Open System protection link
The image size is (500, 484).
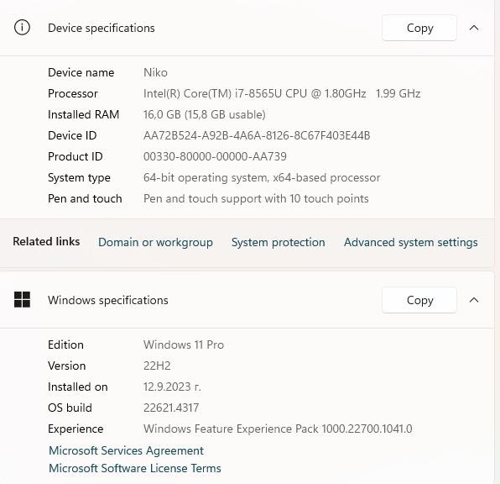[279, 242]
